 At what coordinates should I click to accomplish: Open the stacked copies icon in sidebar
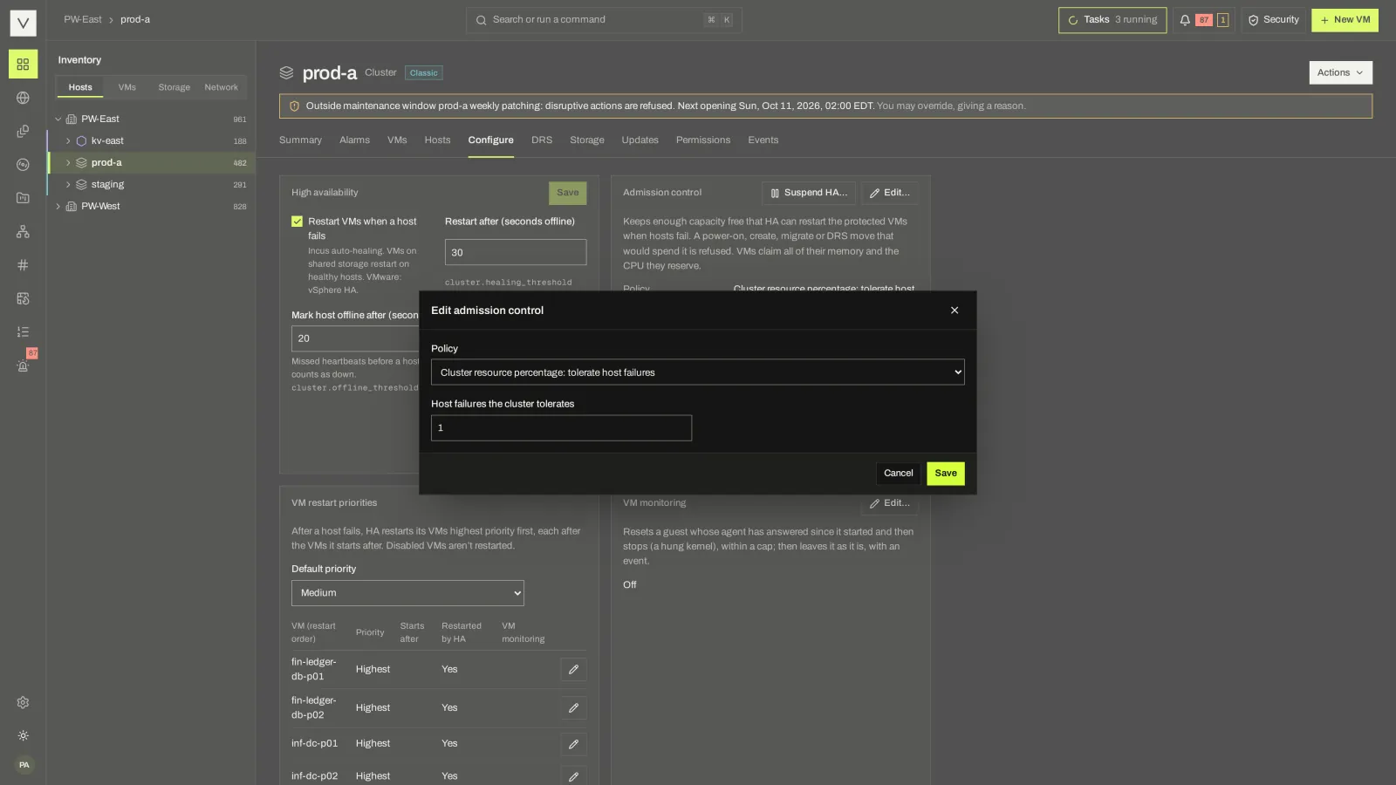tap(23, 131)
